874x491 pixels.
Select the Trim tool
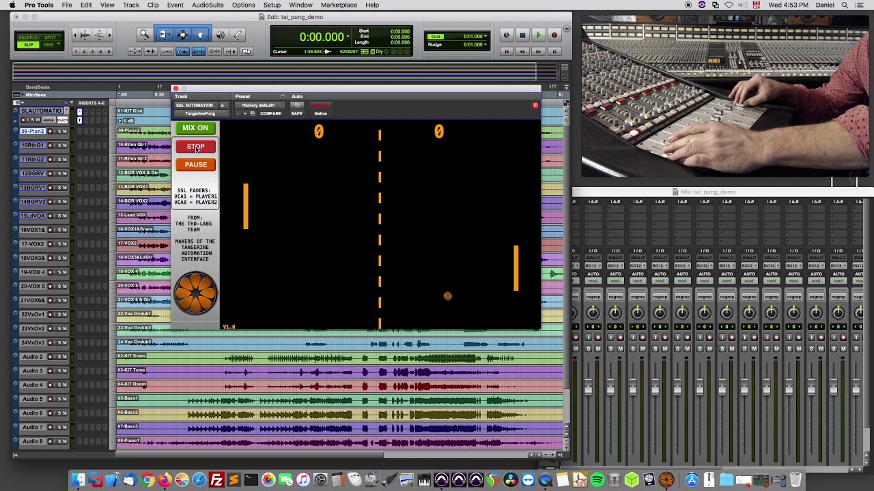pyautogui.click(x=163, y=34)
